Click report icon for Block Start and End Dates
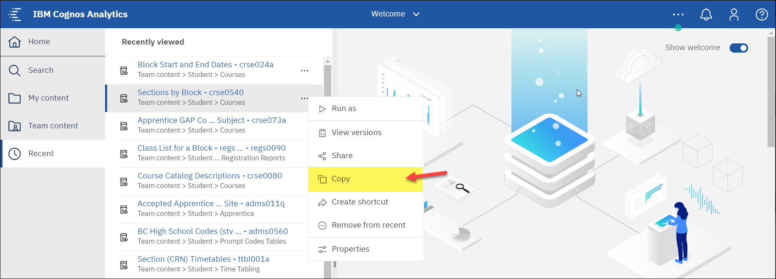This screenshot has width=776, height=279. [x=124, y=71]
